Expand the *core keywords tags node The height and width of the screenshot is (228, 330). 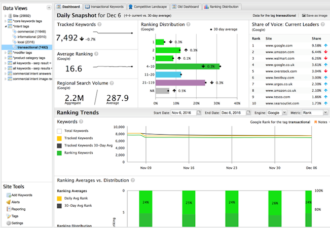pos(6,21)
